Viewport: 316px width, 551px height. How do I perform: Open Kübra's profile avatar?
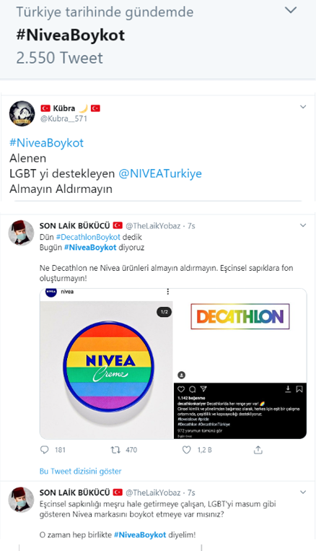[22, 113]
